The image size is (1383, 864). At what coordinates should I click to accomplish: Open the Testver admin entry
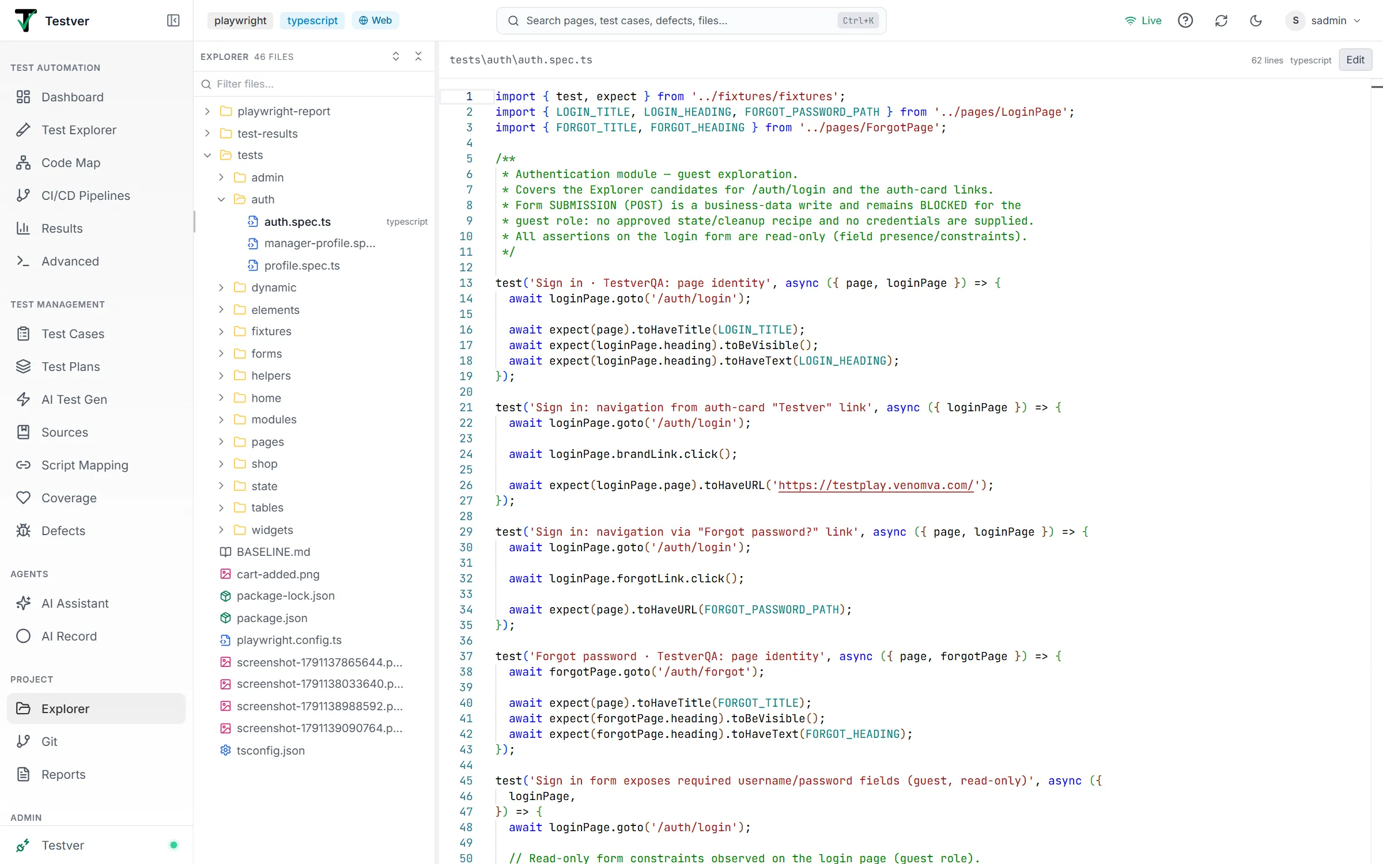(x=96, y=845)
